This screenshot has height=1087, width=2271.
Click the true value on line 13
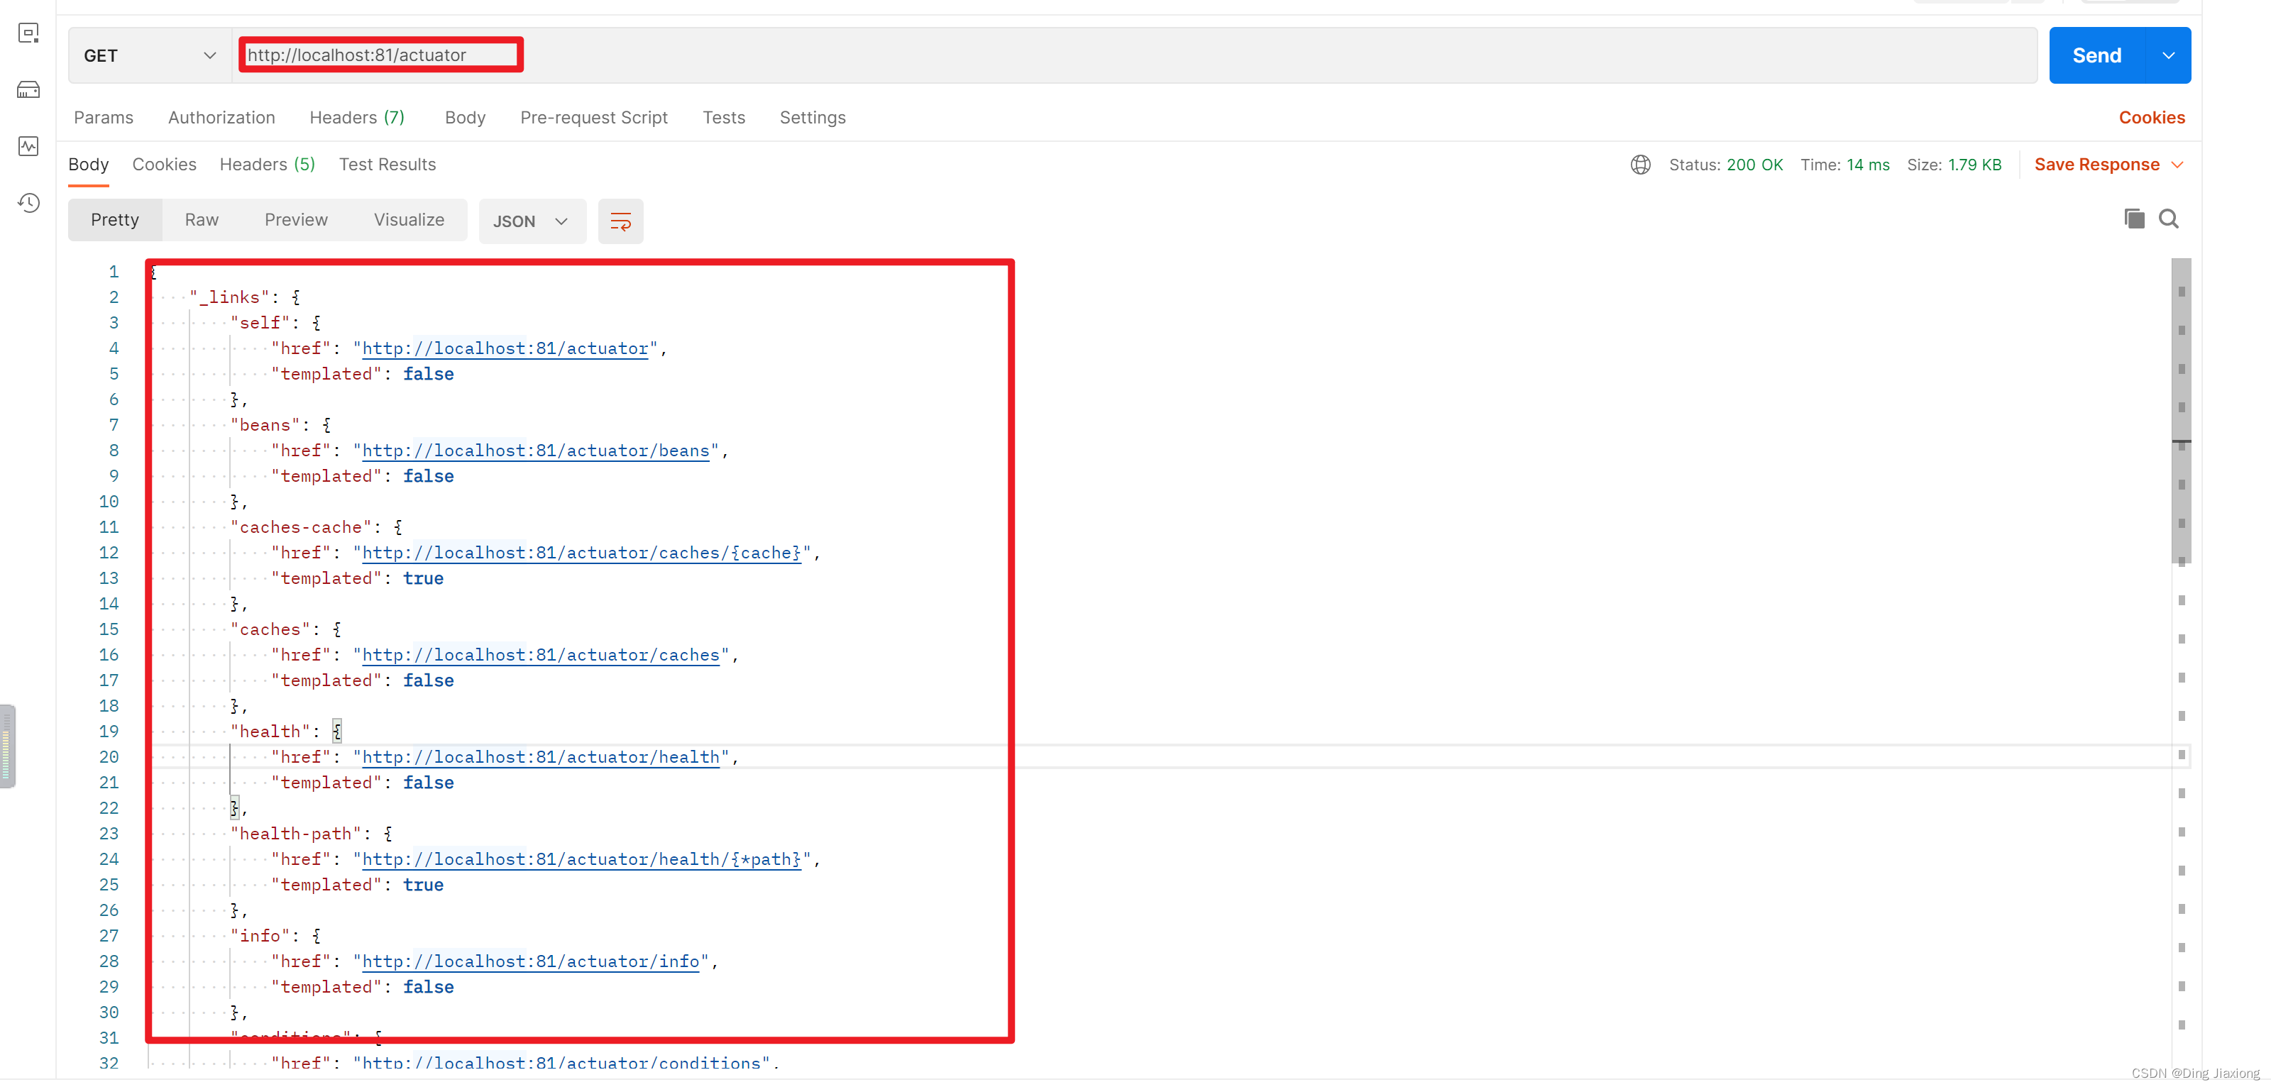point(424,579)
